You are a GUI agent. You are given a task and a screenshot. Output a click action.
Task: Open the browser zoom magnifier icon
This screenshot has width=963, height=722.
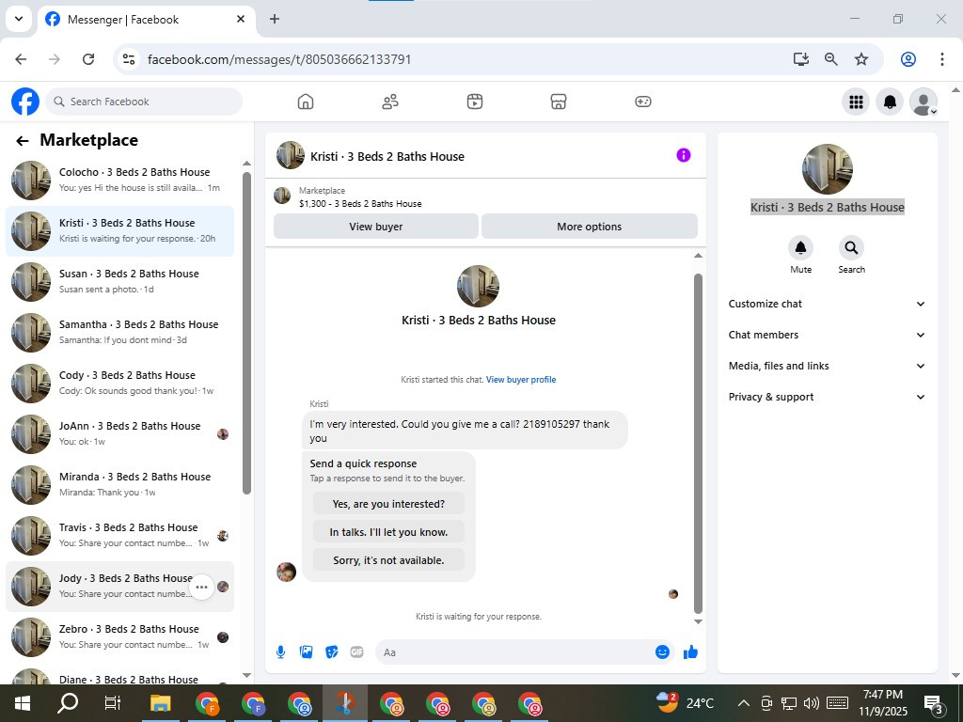click(831, 59)
